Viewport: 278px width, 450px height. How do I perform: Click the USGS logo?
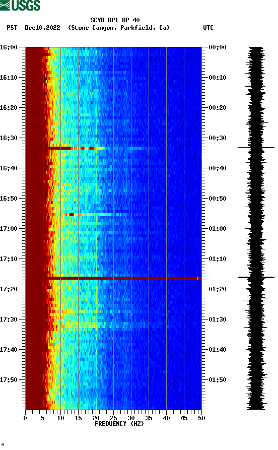click(20, 5)
